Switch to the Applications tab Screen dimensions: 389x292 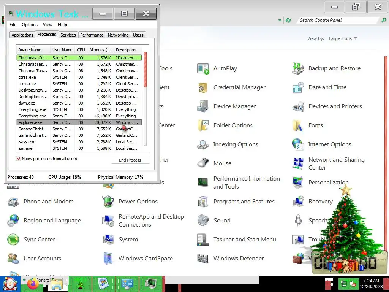click(22, 35)
